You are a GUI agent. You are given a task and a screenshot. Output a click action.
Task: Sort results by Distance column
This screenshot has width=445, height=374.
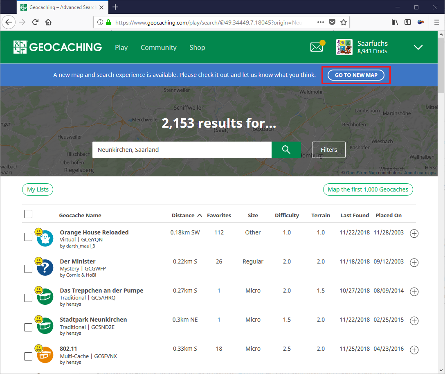tap(187, 216)
